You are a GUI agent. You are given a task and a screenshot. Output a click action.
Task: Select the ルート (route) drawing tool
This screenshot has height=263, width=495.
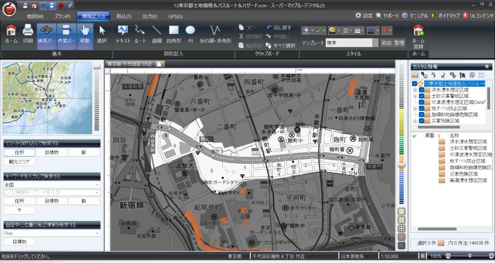point(140,34)
